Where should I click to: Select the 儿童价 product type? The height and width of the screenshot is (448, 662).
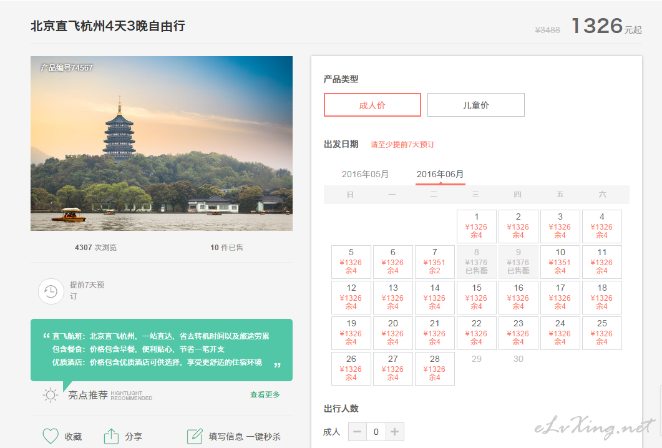(476, 105)
